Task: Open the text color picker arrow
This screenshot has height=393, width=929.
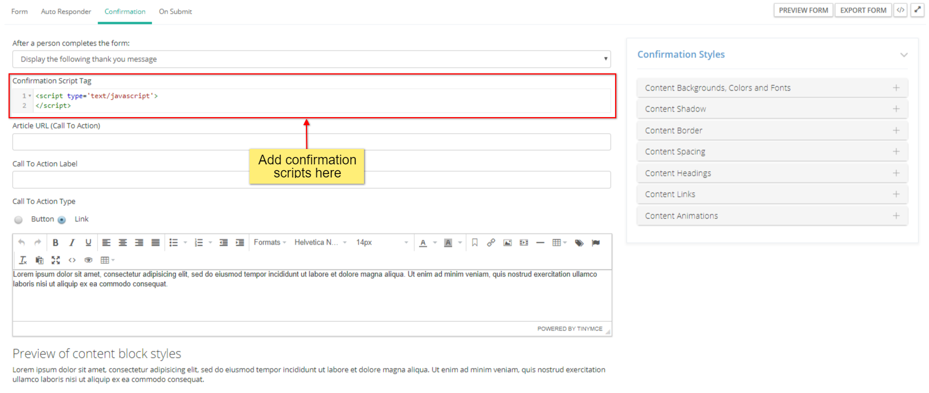Action: click(x=435, y=243)
